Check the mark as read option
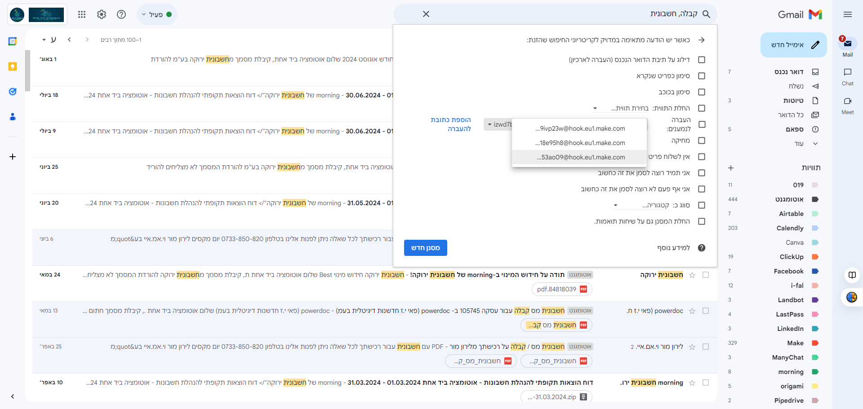863x409 pixels. (702, 76)
